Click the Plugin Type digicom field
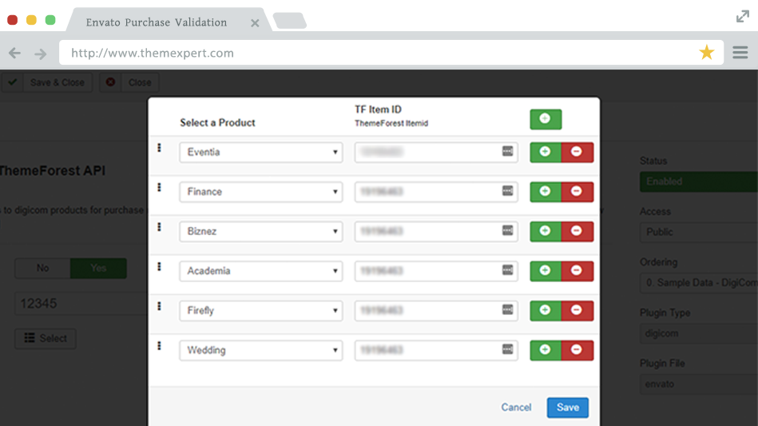The image size is (758, 426). (699, 333)
